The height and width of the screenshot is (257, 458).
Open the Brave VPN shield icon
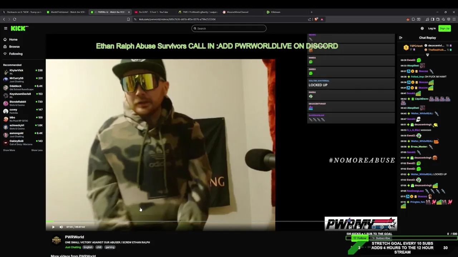click(x=449, y=19)
